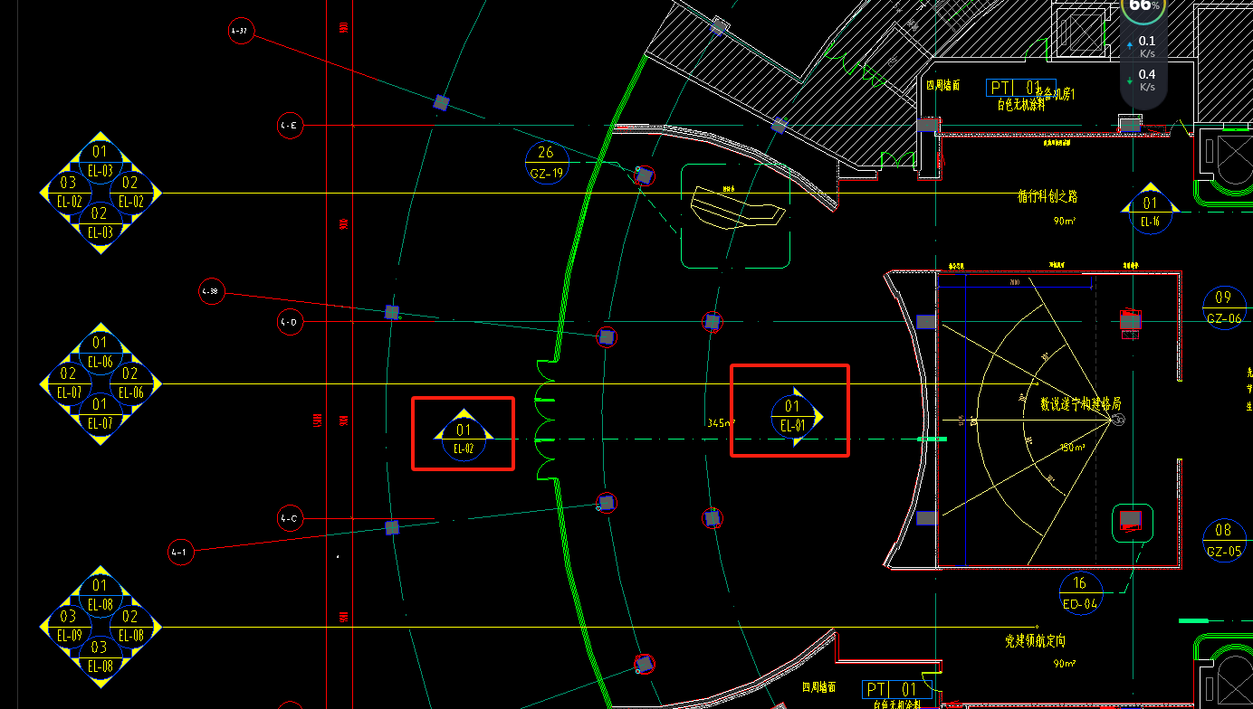This screenshot has height=709, width=1253.
Task: Click the lower 四周墙面 wall note
Action: tap(818, 688)
